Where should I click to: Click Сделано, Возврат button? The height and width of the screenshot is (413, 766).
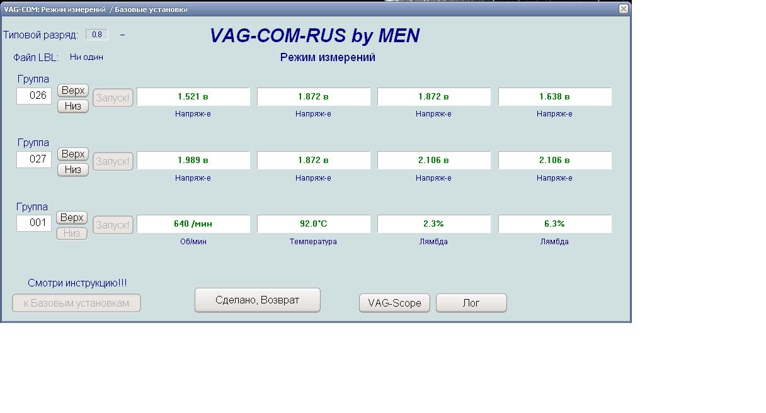click(x=257, y=300)
